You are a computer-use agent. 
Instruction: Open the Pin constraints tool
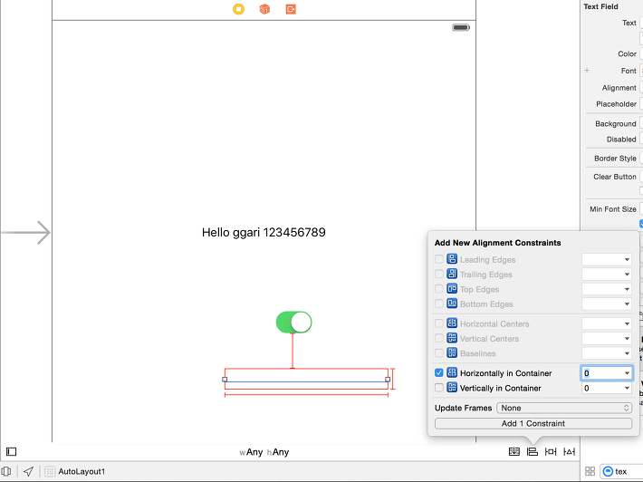click(551, 451)
